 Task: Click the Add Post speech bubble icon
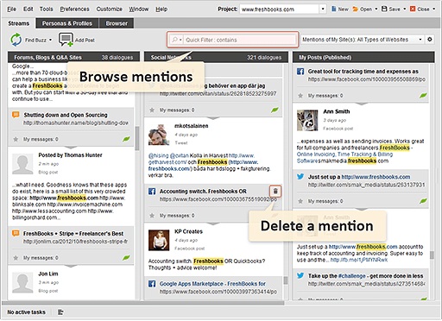(66, 40)
